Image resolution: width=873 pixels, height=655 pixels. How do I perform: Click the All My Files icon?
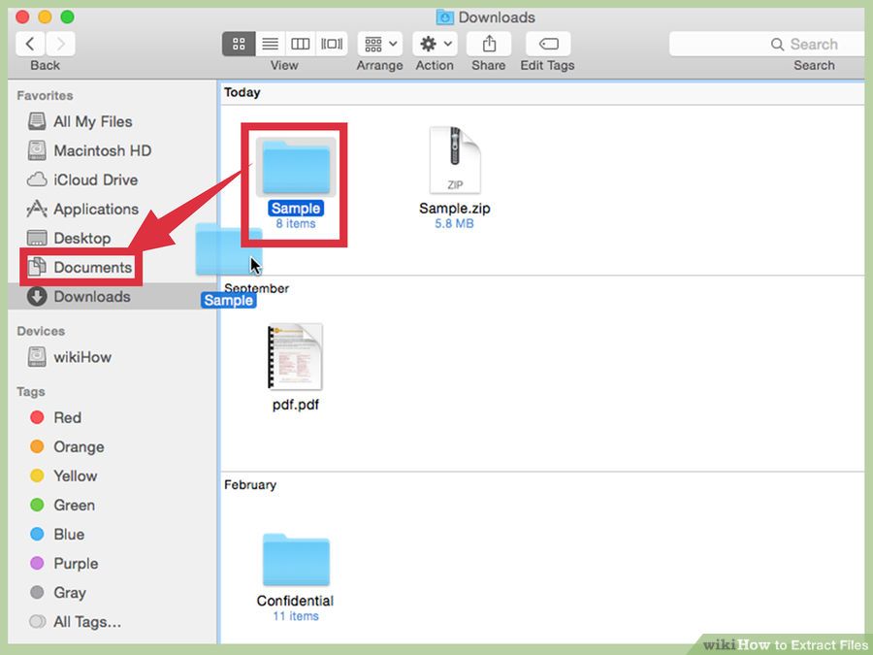(37, 121)
